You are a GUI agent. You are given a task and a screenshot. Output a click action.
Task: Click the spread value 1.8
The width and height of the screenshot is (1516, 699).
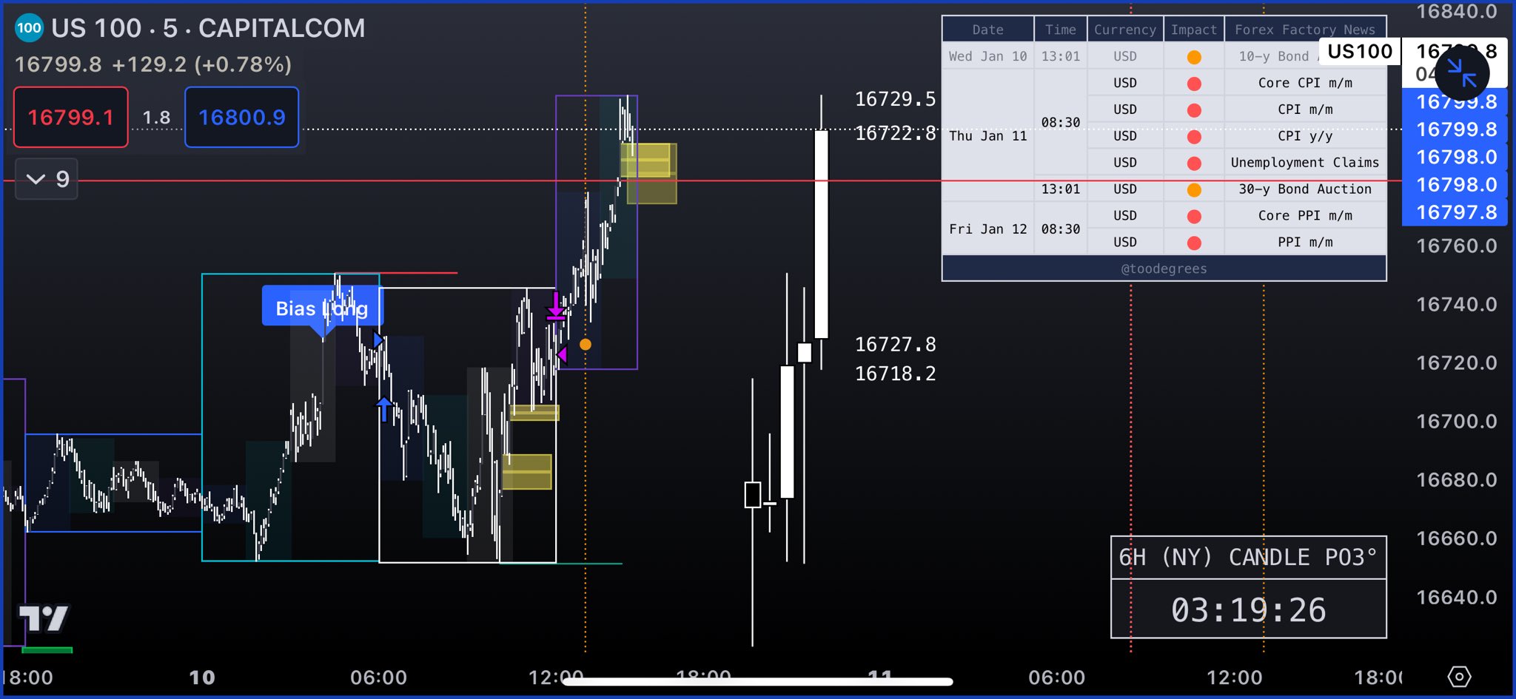click(156, 118)
